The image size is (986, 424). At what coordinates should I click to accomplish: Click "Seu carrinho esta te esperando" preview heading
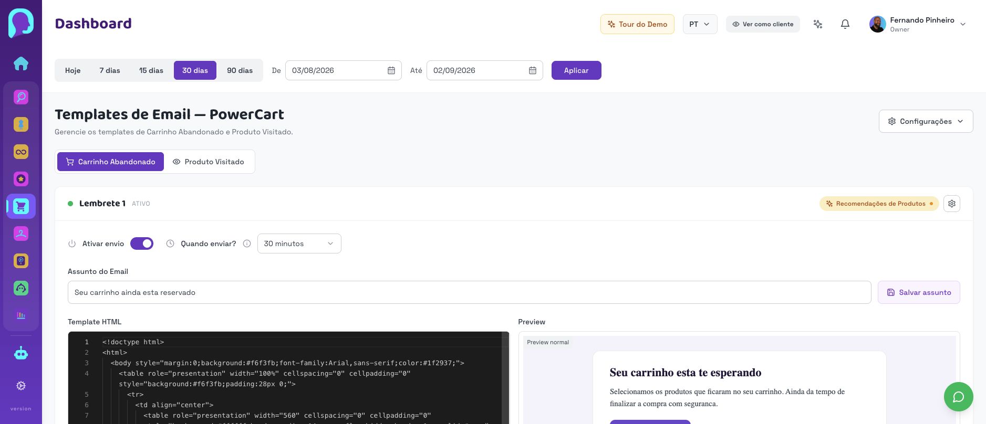[686, 373]
